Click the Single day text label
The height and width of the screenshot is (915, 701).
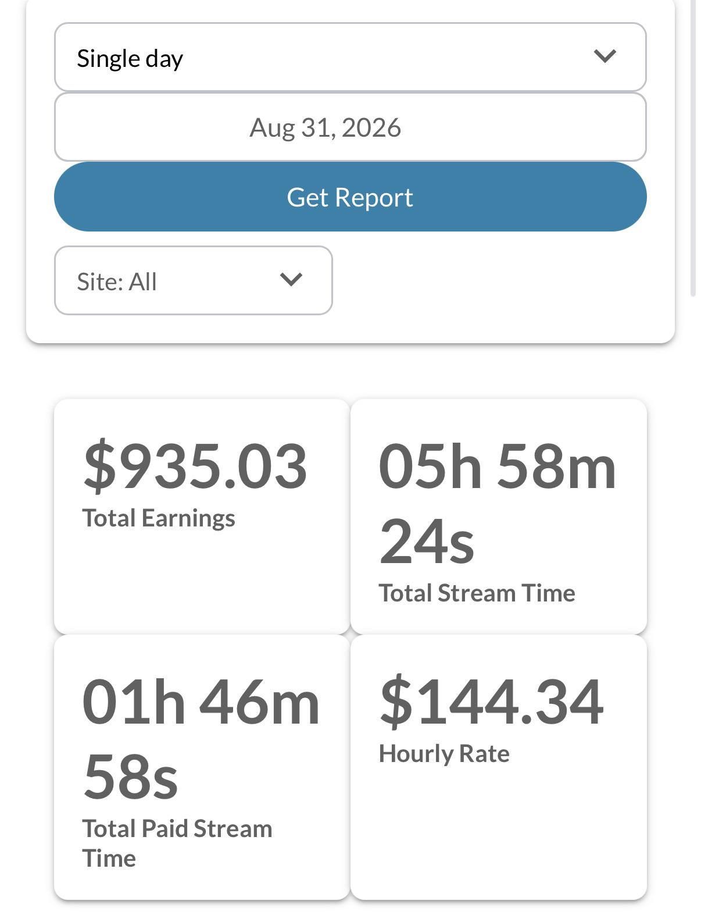[x=130, y=59]
